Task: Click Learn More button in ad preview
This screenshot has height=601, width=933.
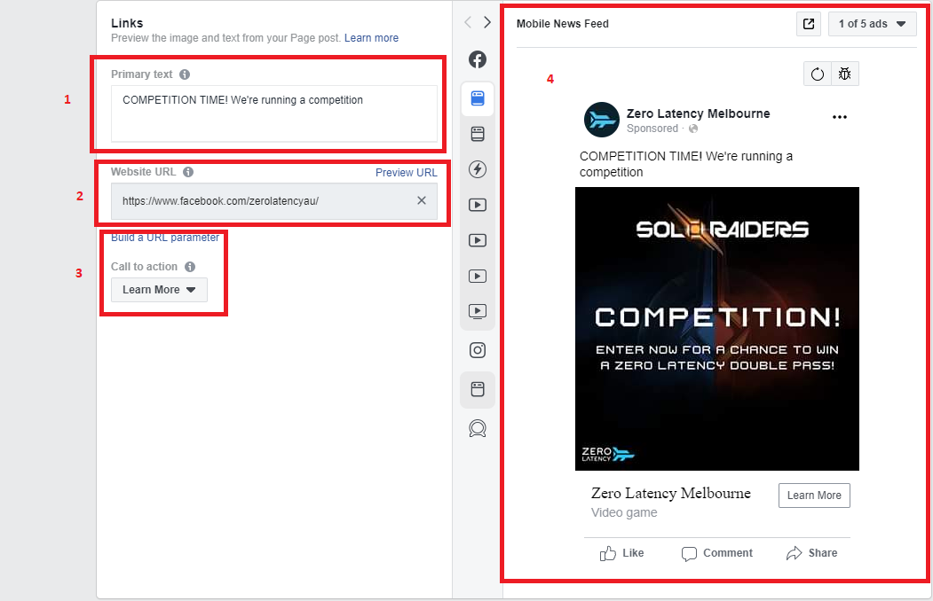Action: click(x=814, y=496)
